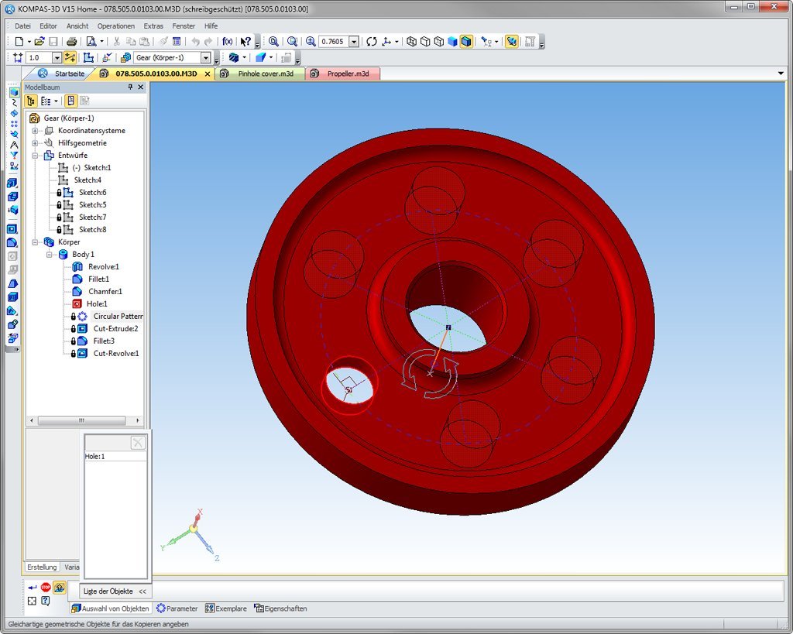This screenshot has width=793, height=634.
Task: Toggle the model tree structure view button
Action: (31, 101)
